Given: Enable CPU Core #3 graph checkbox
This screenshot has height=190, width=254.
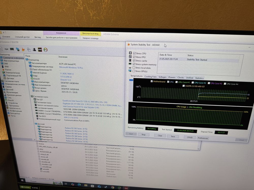Looking at the screenshot, I should tap(209, 83).
